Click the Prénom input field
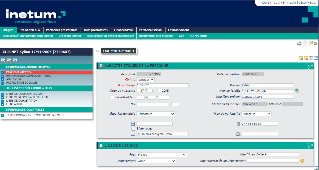The image size is (319, 170). (268, 85)
